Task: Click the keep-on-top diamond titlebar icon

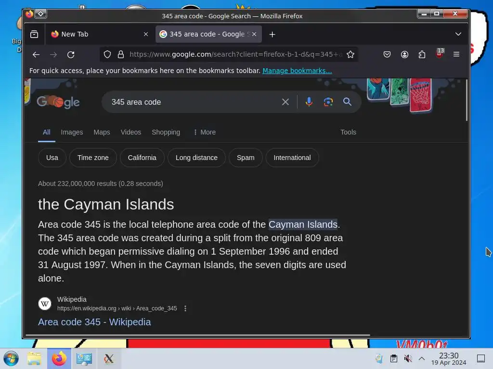Action: coord(41,14)
